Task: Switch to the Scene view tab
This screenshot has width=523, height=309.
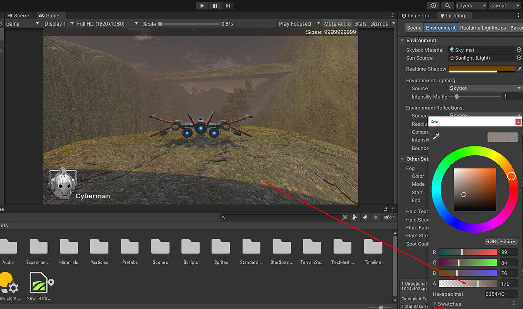Action: pyautogui.click(x=19, y=15)
